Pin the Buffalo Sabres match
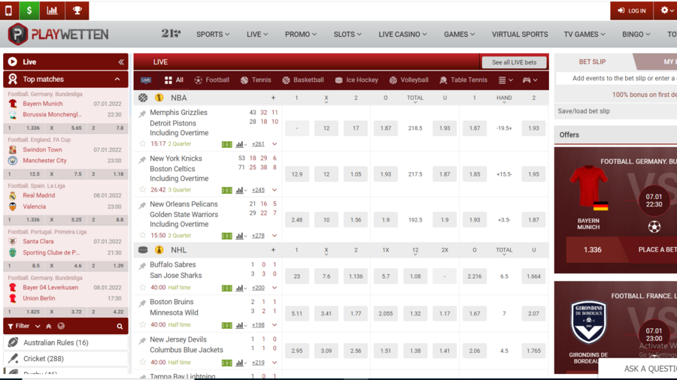 coord(142,267)
